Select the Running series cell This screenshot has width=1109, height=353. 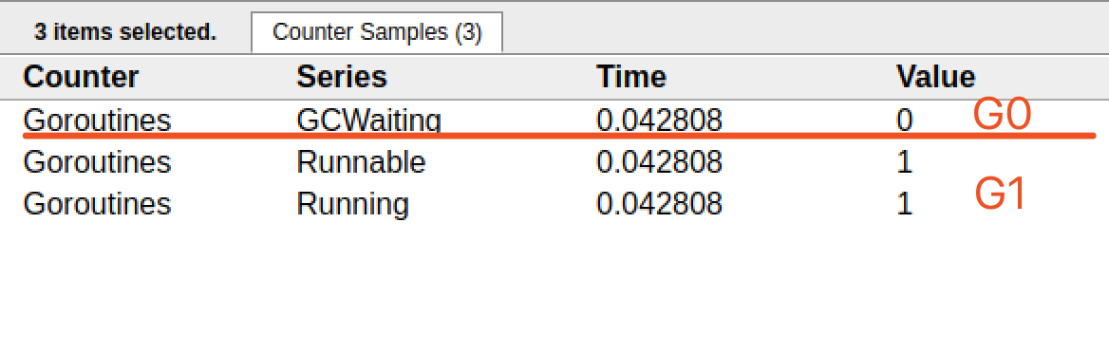[x=352, y=204]
